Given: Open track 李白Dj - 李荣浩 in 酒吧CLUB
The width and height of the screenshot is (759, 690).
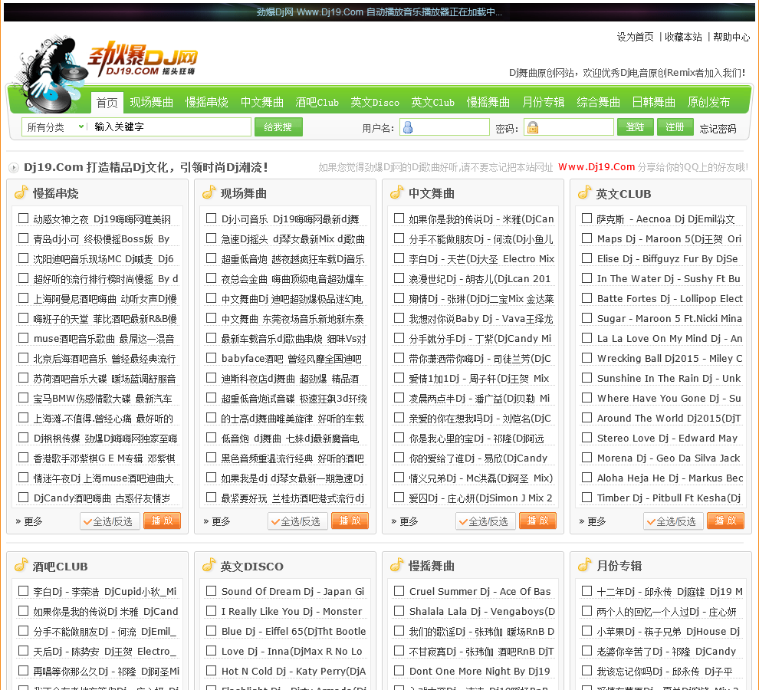Looking at the screenshot, I should click(x=104, y=592).
